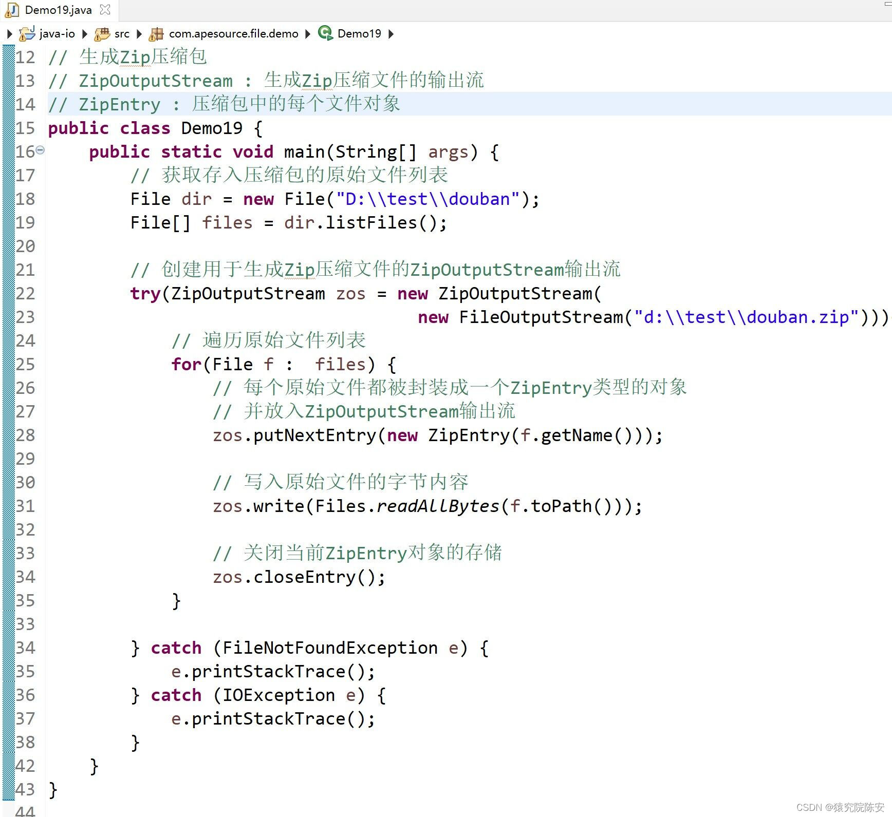The height and width of the screenshot is (817, 892).
Task: Click "for" keyword on line 25
Action: 186,364
